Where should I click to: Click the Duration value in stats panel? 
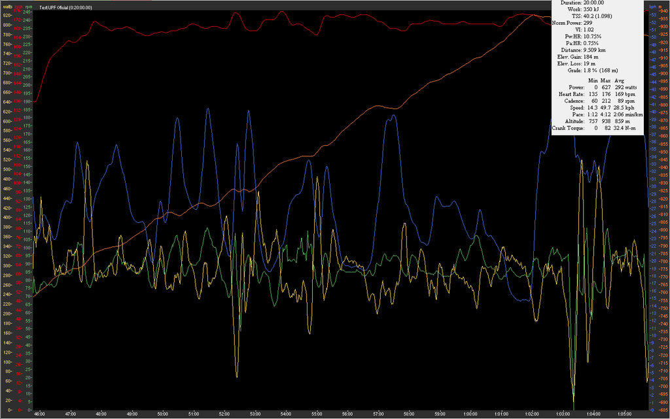point(593,3)
